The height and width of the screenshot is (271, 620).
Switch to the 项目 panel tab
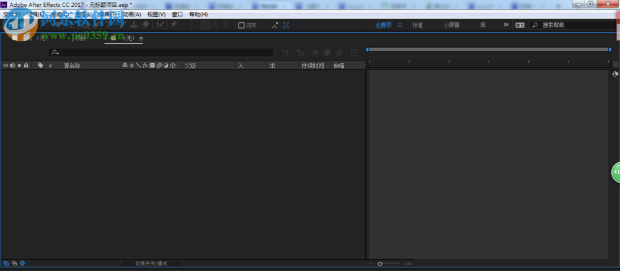tap(80, 38)
